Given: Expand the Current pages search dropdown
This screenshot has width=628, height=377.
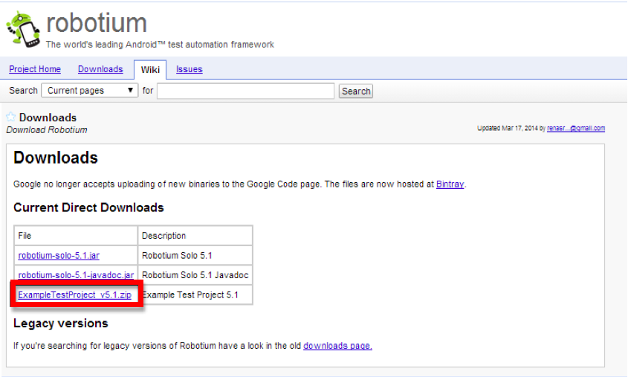Looking at the screenshot, I should (90, 91).
